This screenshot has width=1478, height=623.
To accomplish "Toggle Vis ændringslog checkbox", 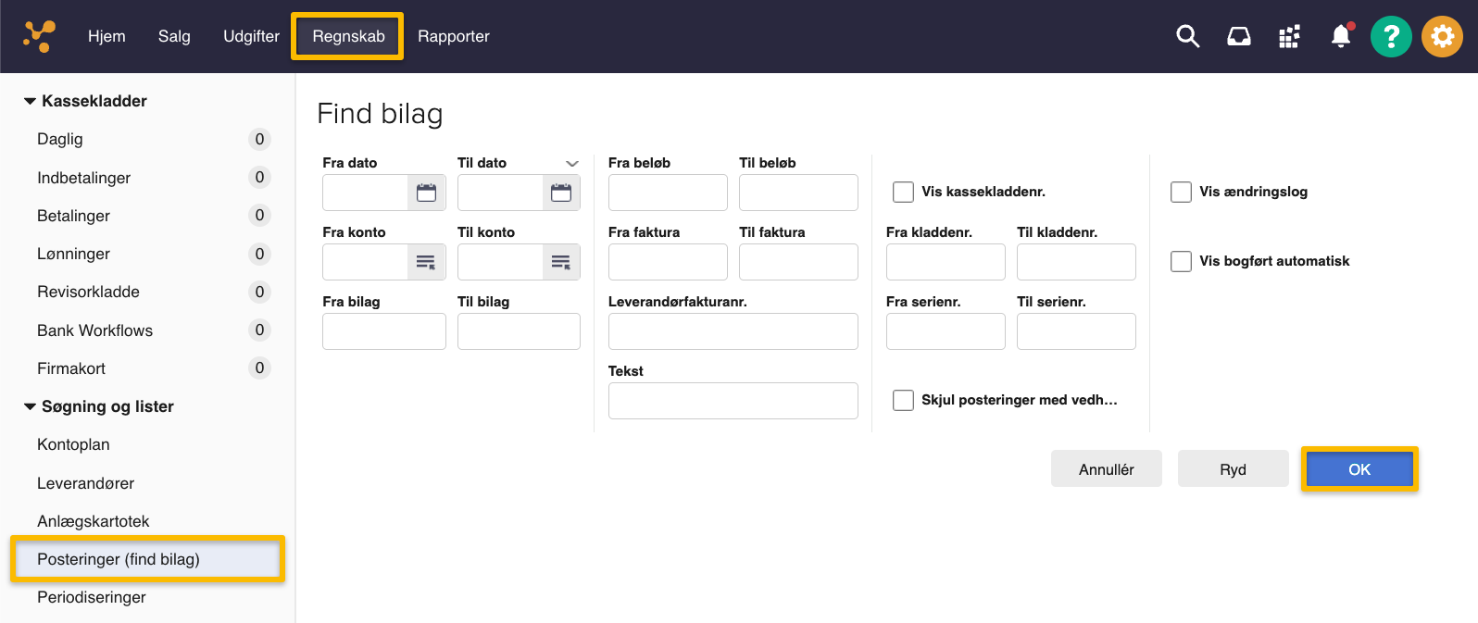I will pos(1181,192).
